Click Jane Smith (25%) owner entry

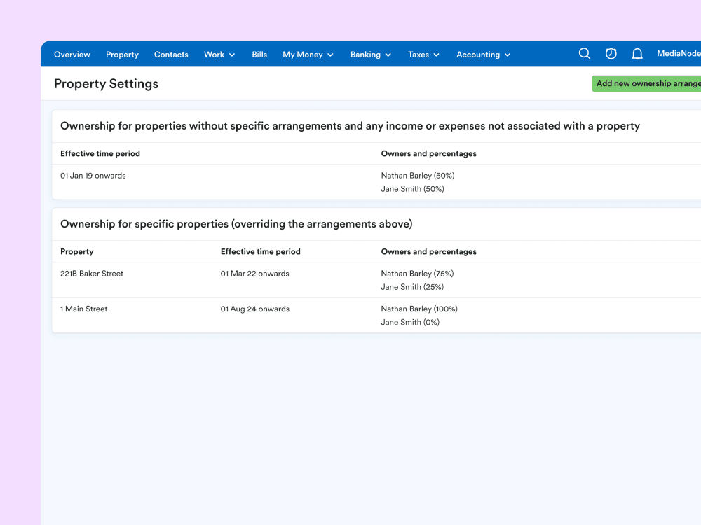pos(412,287)
